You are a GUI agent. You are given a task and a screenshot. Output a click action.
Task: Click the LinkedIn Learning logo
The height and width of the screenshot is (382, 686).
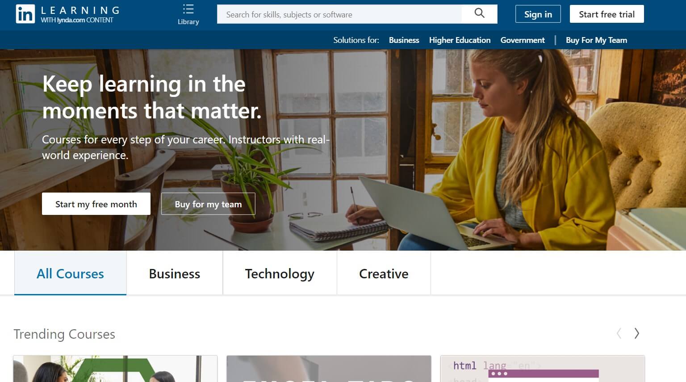coord(68,14)
